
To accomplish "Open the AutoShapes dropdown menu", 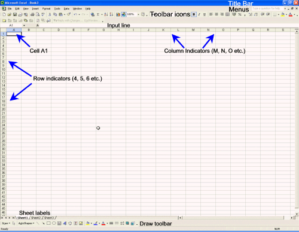I will pos(26,223).
